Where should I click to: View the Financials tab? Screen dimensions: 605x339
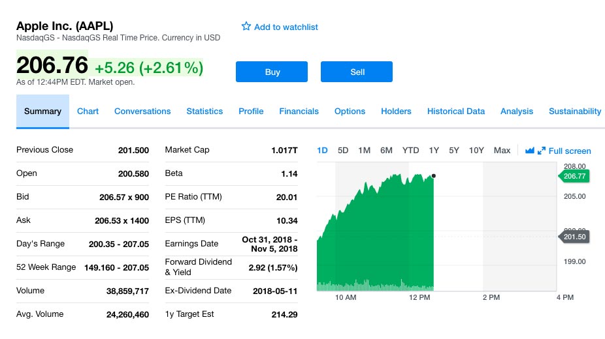299,111
